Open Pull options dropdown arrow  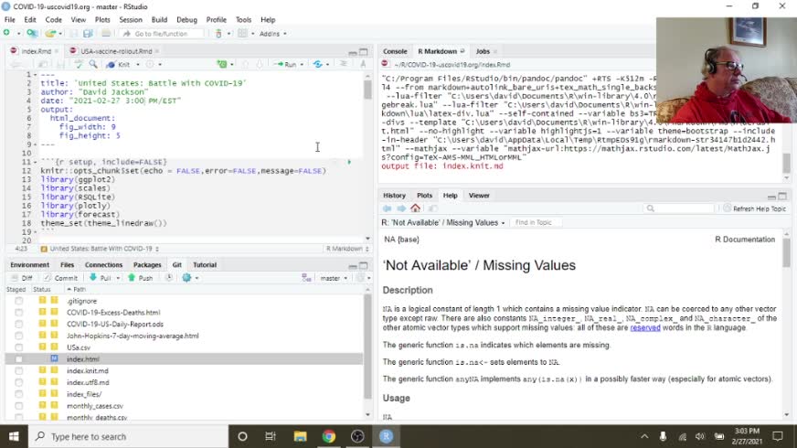point(118,278)
